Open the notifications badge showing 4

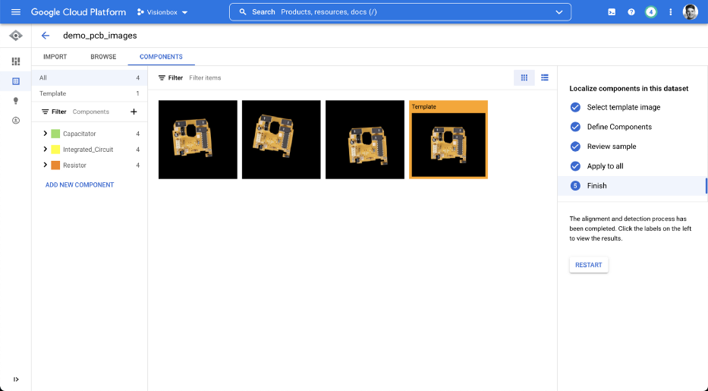(x=650, y=12)
